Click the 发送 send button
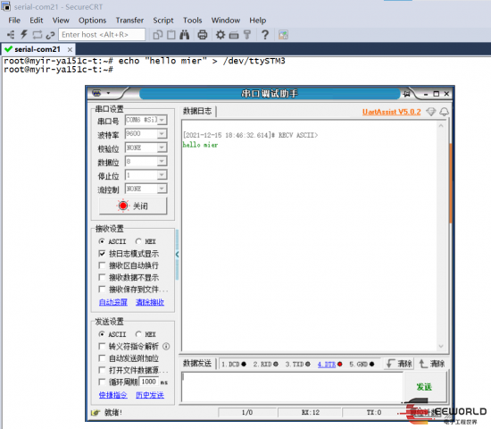 pyautogui.click(x=424, y=387)
